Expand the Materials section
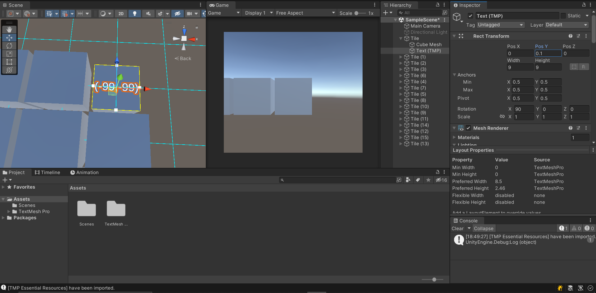The width and height of the screenshot is (596, 293). pyautogui.click(x=454, y=137)
